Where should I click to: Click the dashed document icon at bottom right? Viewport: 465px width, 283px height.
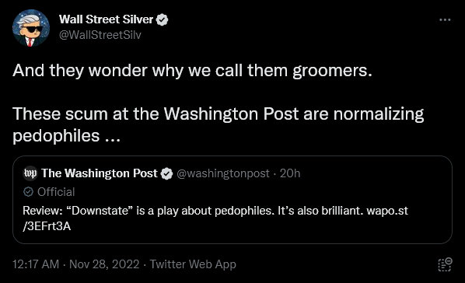pos(445,264)
